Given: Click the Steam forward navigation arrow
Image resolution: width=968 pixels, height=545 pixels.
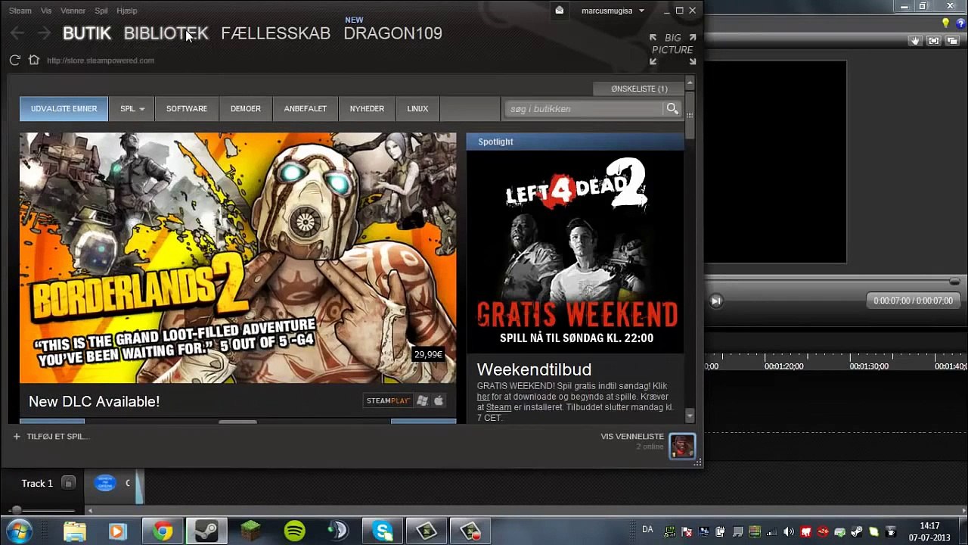Looking at the screenshot, I should pos(44,33).
